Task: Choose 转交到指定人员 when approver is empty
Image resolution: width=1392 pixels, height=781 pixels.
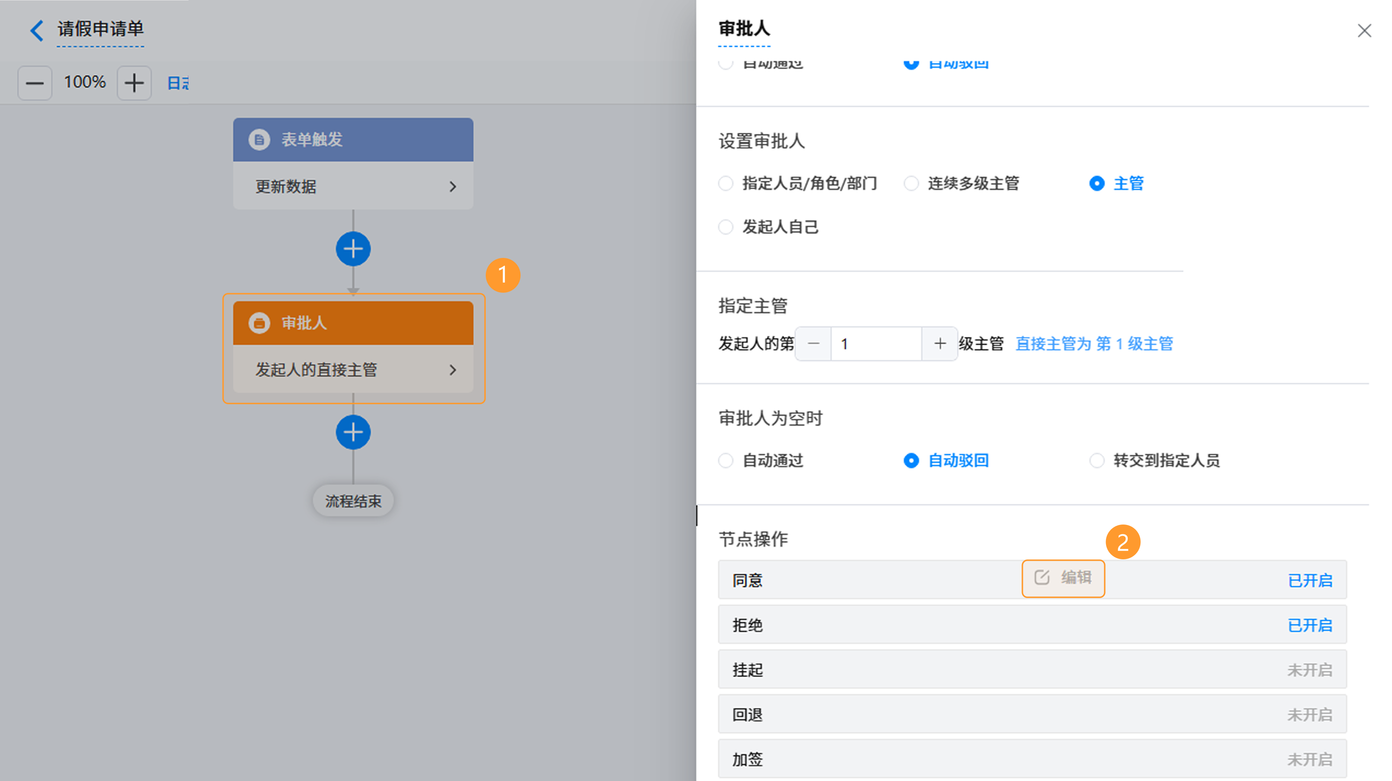Action: click(1155, 461)
